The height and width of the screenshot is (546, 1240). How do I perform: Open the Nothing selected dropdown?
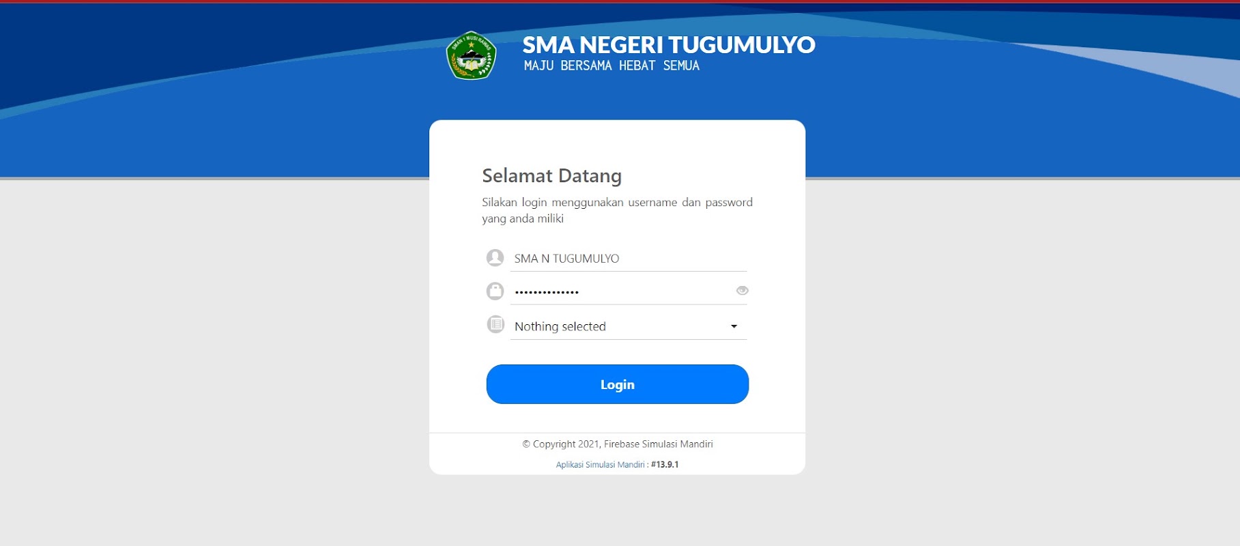click(629, 326)
